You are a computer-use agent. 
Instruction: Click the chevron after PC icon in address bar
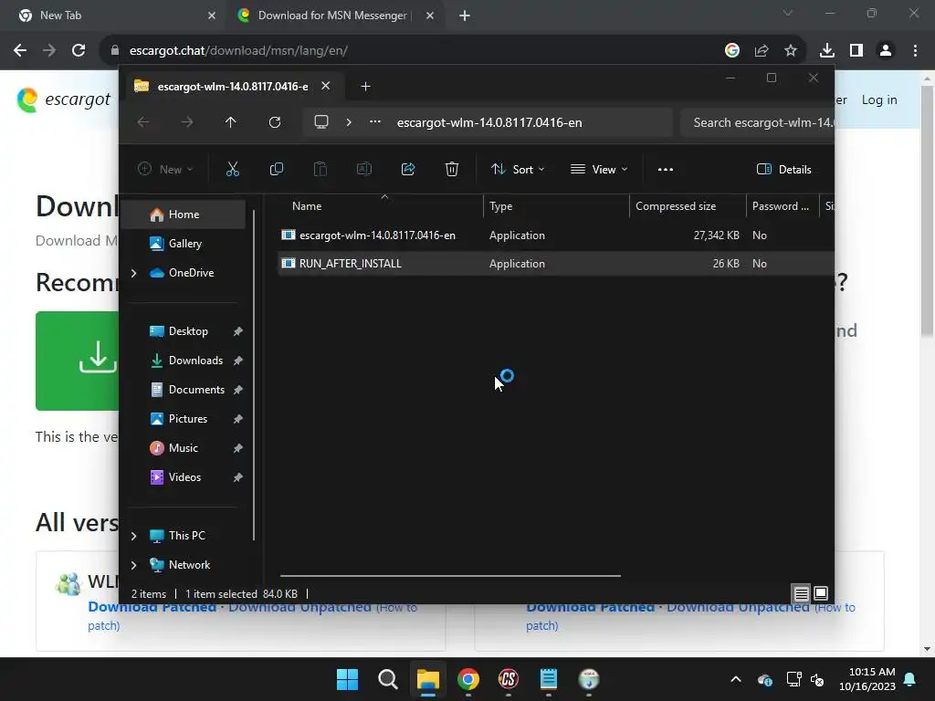(349, 122)
